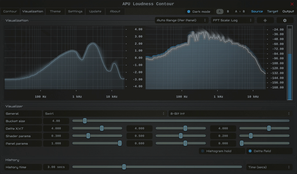
Task: Select preset slot A
Action: click(x=220, y=12)
